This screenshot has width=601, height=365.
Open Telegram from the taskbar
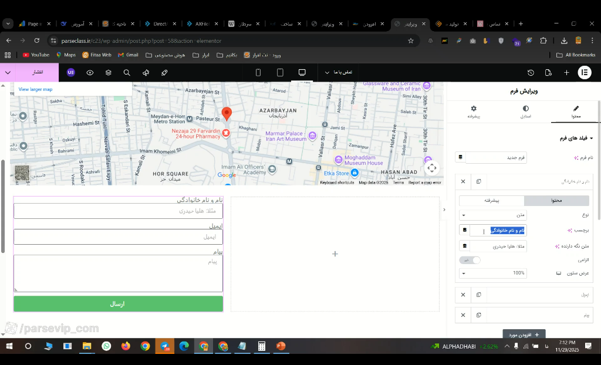[x=165, y=346]
